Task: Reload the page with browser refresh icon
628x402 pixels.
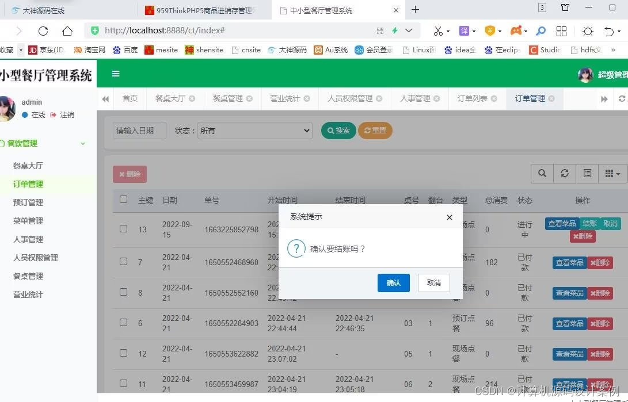Action: click(43, 31)
